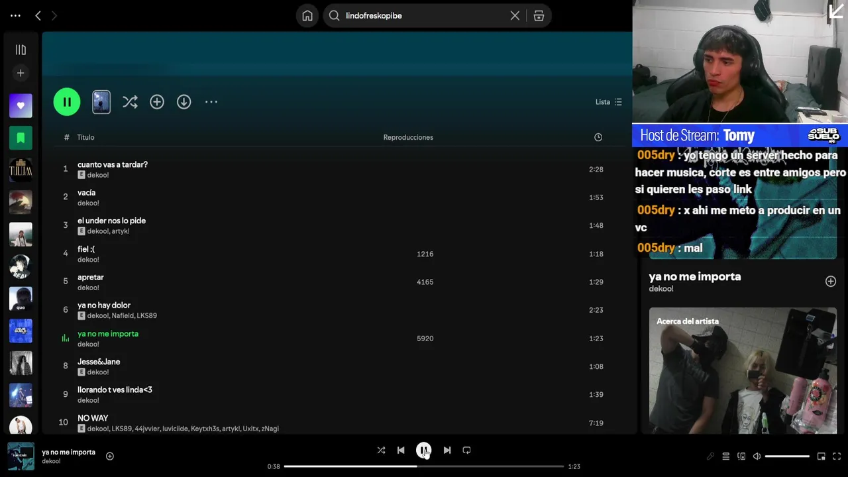
Task: Open Nafield artist link on track 6
Action: click(x=122, y=316)
